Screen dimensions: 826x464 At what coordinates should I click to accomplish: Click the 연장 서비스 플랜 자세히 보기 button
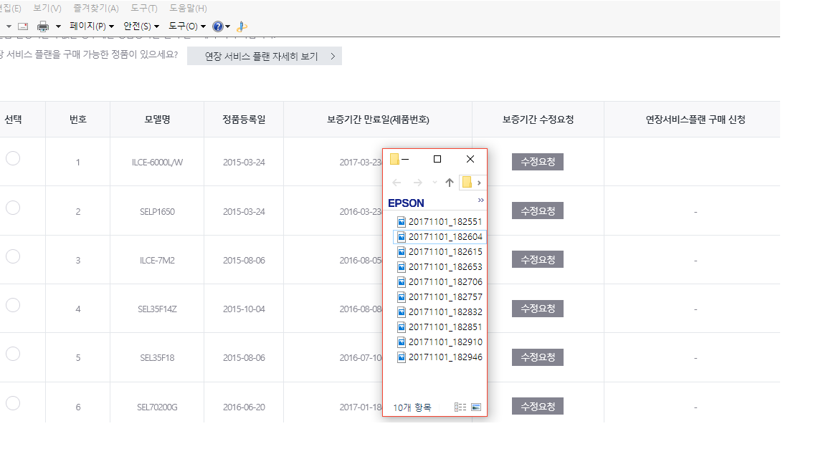tap(264, 56)
